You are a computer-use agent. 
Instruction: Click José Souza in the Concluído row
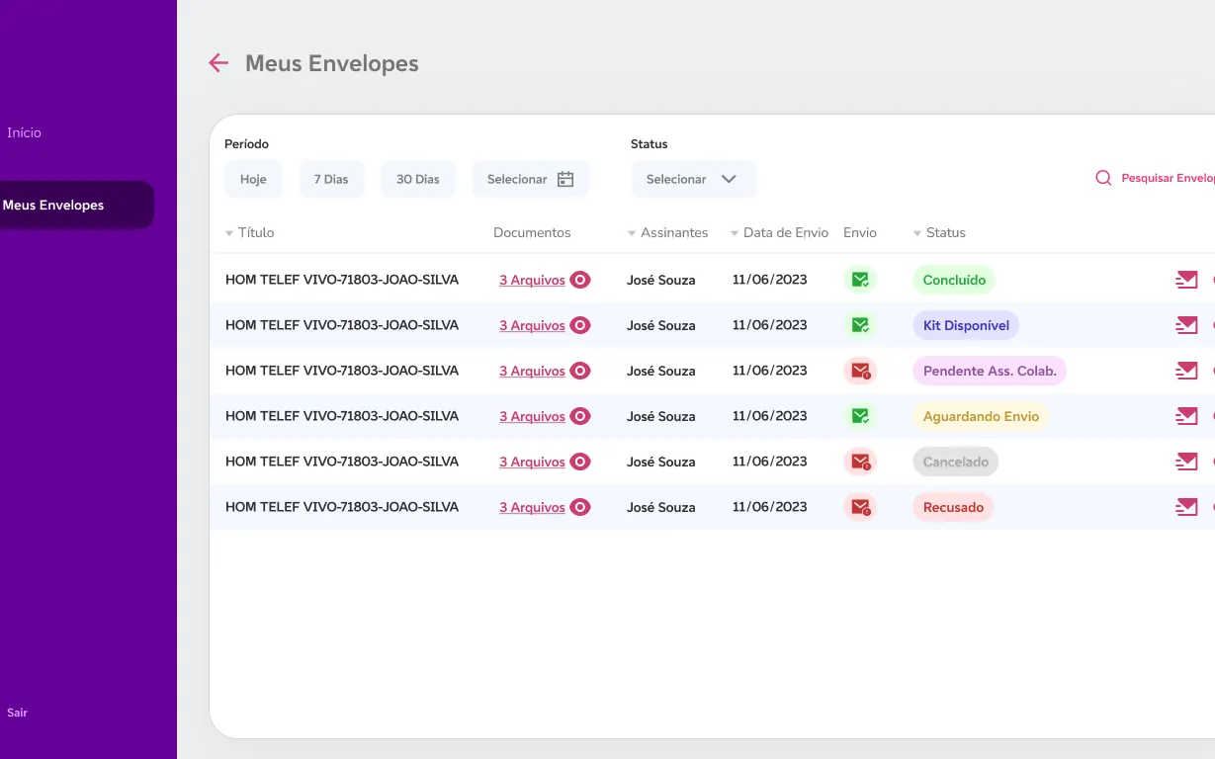coord(660,280)
